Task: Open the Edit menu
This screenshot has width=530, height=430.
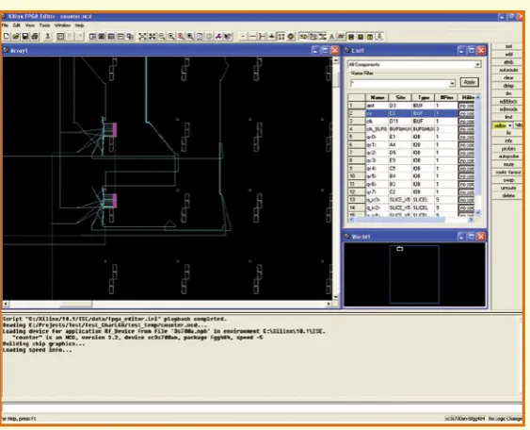Action: tap(17, 25)
